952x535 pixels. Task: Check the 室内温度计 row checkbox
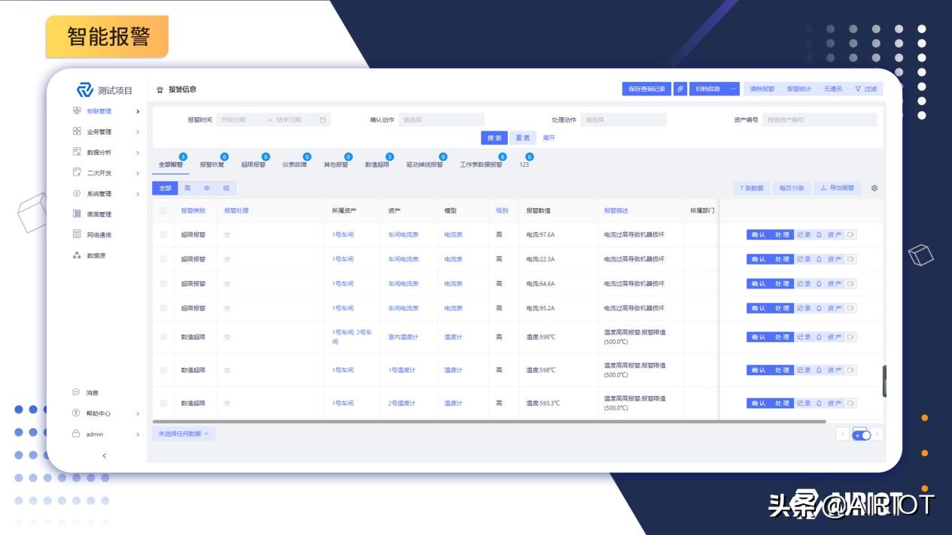163,337
